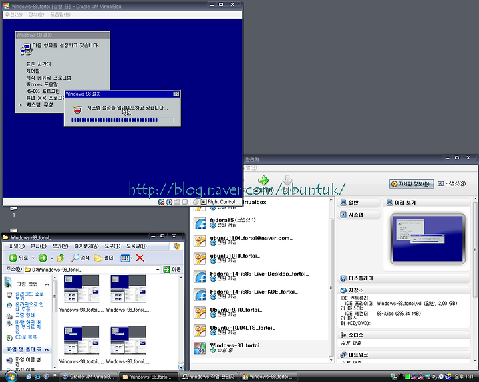The height and width of the screenshot is (382, 479).
Task: Select the running Windows-98_fortoi virtual machine
Action: pyautogui.click(x=259, y=348)
